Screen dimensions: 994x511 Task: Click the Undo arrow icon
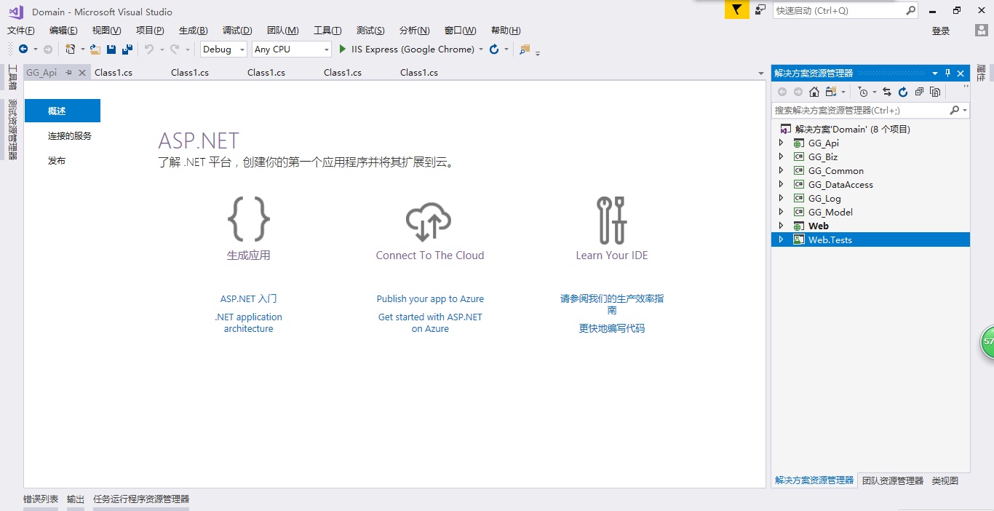tap(148, 49)
